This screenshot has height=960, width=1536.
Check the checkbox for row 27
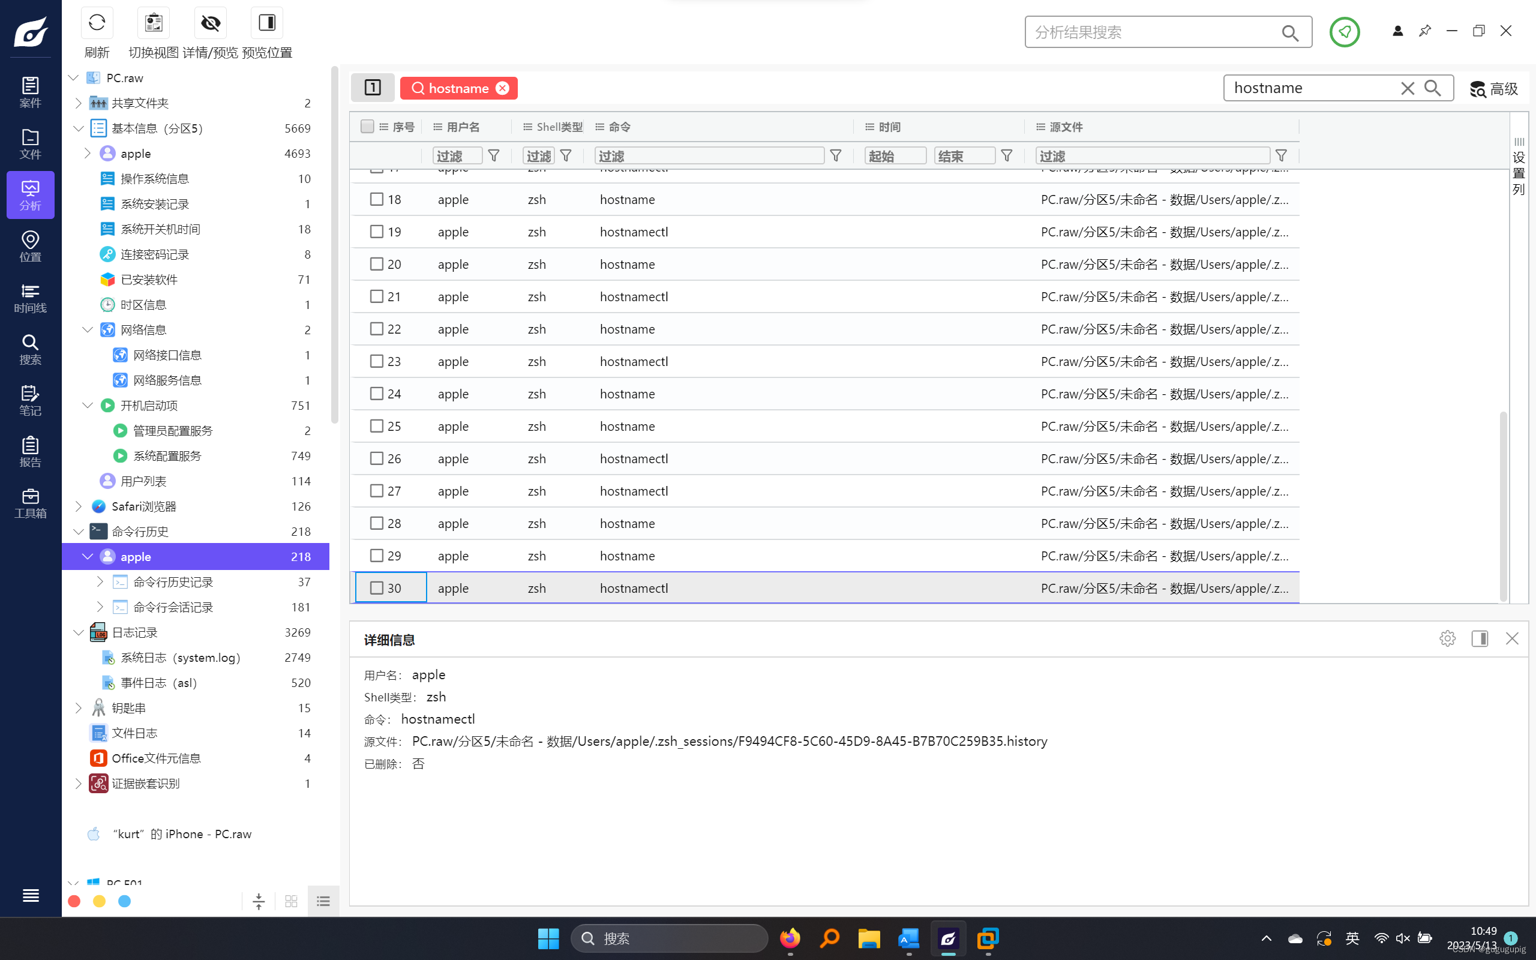[376, 491]
